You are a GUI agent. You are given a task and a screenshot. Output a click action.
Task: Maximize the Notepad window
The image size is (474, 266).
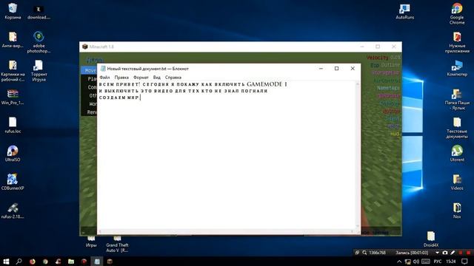point(336,69)
